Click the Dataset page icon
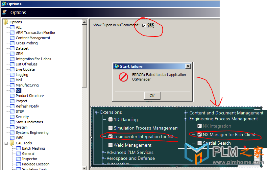 pos(12,48)
